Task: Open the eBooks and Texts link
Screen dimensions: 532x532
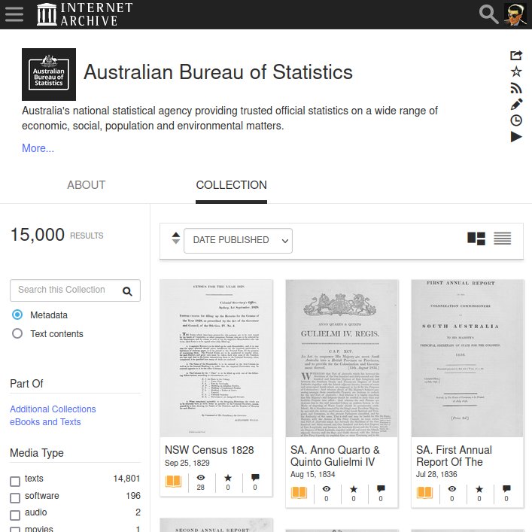Action: tap(45, 421)
